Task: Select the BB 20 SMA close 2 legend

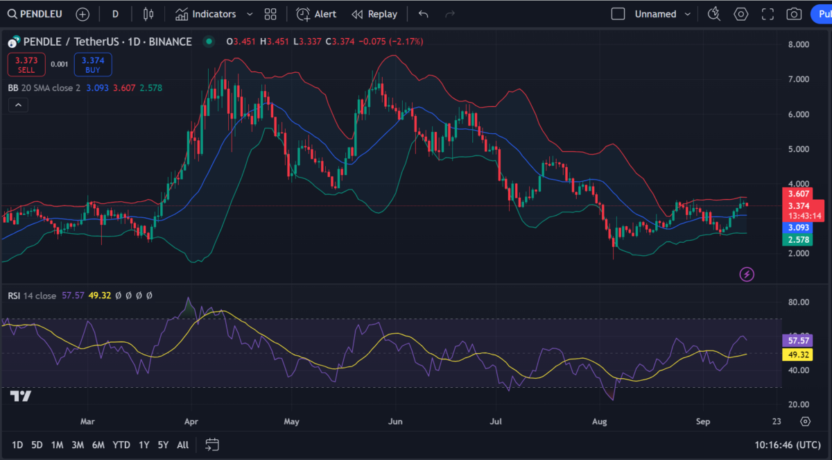Action: pos(46,88)
